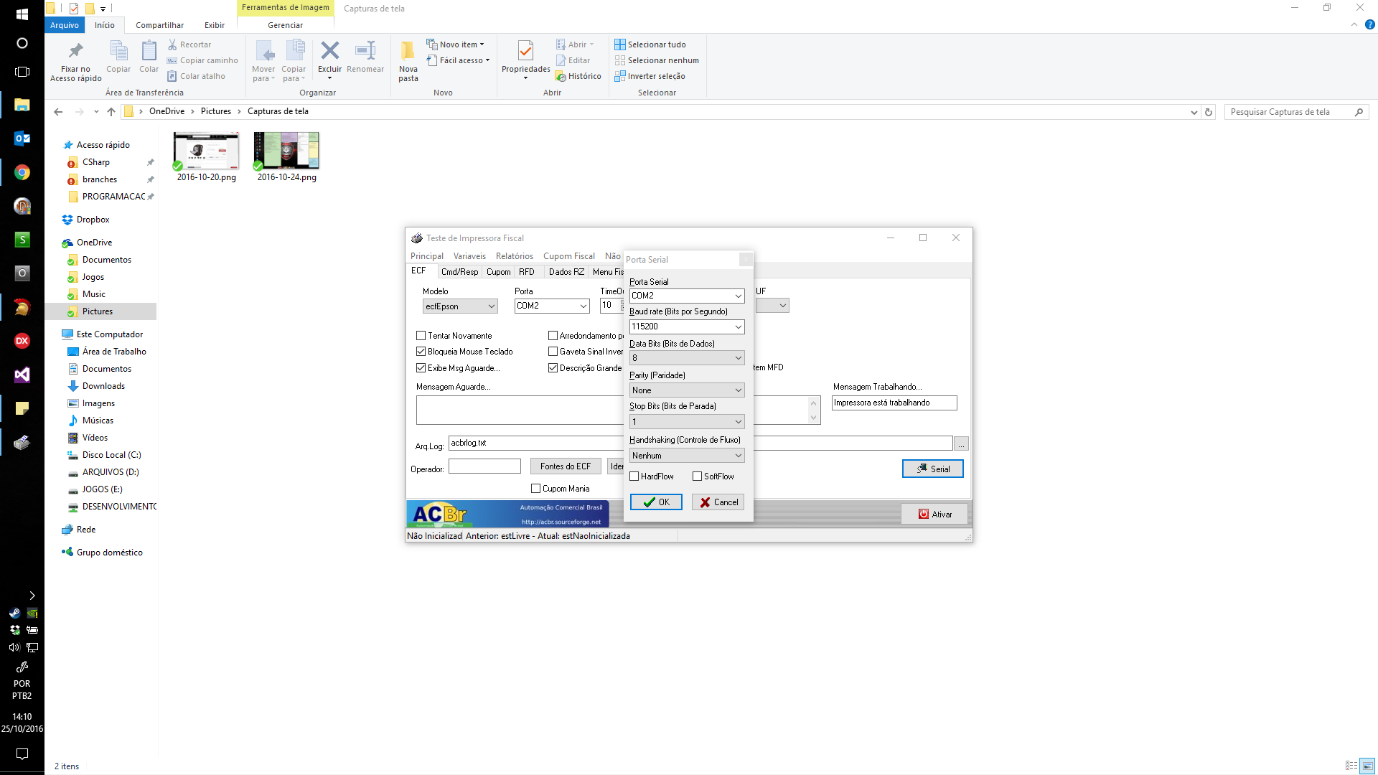Enable the SoftFlow checkbox
This screenshot has width=1378, height=775.
tap(698, 476)
